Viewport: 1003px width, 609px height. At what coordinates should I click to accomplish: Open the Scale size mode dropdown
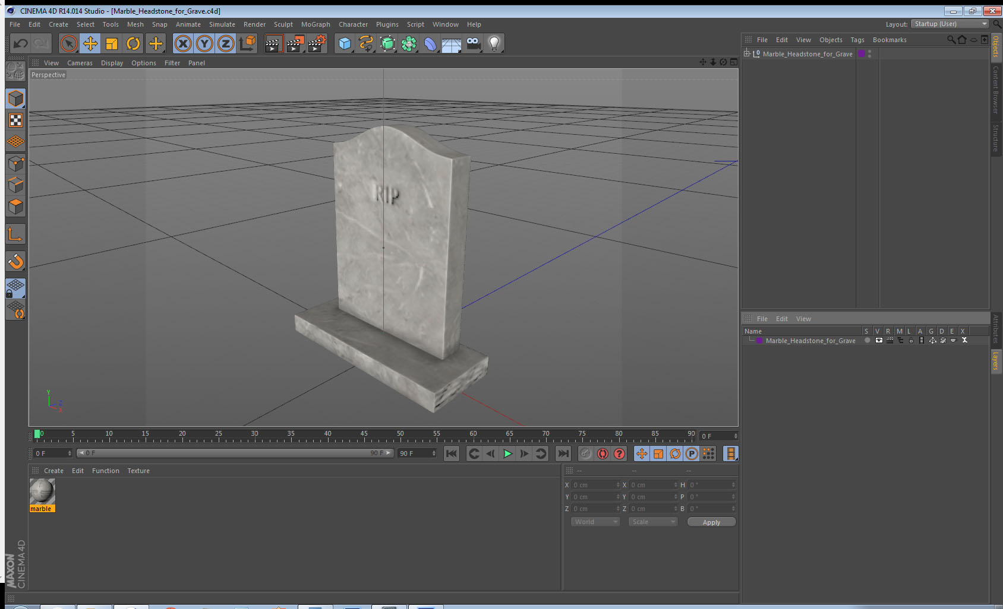point(653,522)
